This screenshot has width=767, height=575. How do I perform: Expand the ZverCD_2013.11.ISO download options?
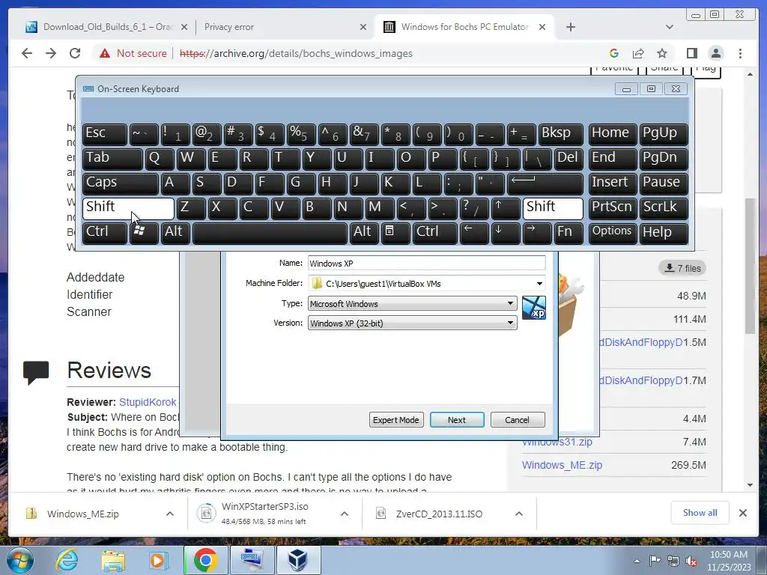coord(519,514)
